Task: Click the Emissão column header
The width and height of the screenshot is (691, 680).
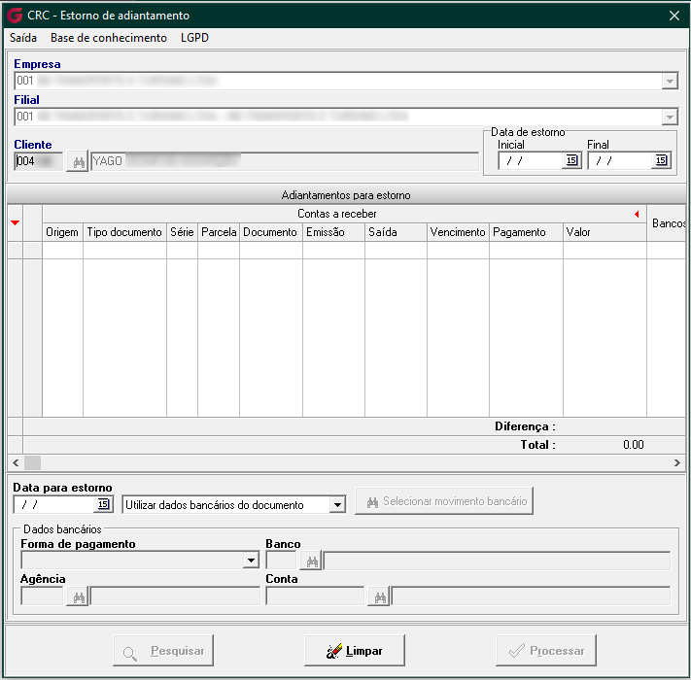Action: pos(333,232)
